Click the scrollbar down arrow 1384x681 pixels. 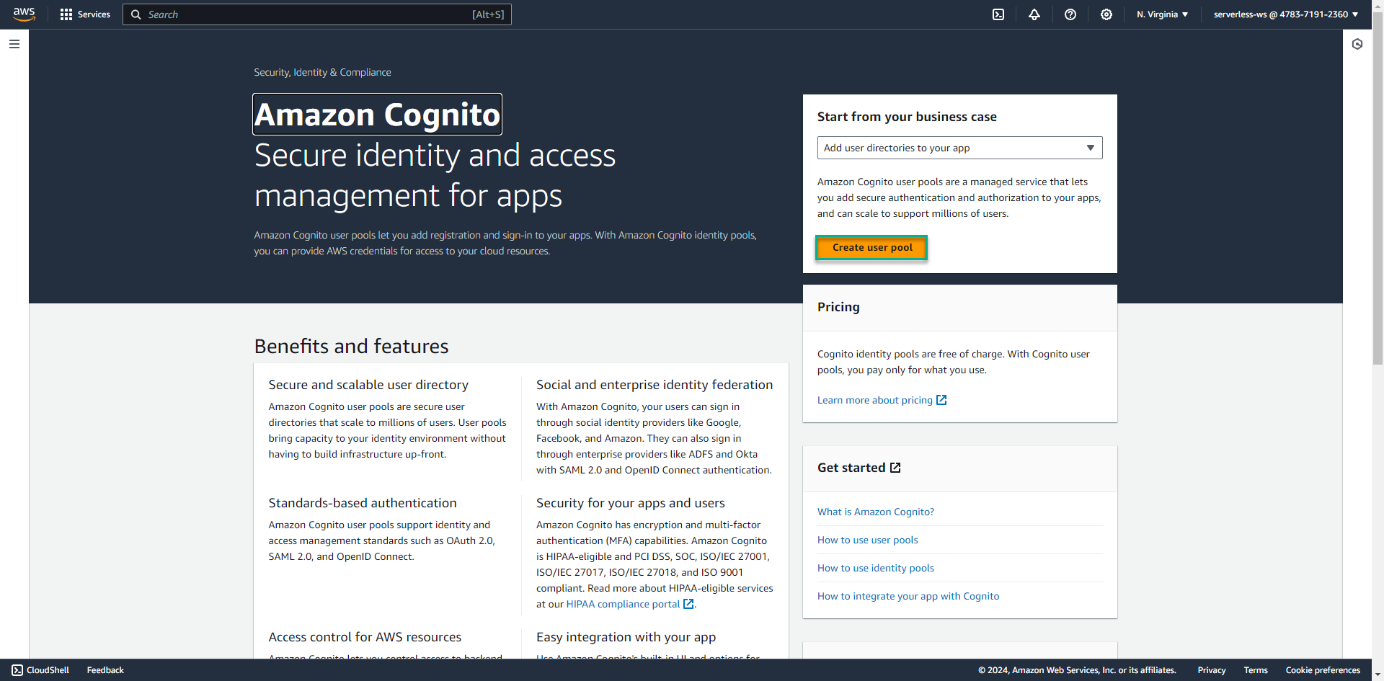tap(1378, 675)
